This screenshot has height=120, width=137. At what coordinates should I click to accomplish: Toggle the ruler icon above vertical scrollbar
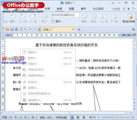[x=134, y=35]
